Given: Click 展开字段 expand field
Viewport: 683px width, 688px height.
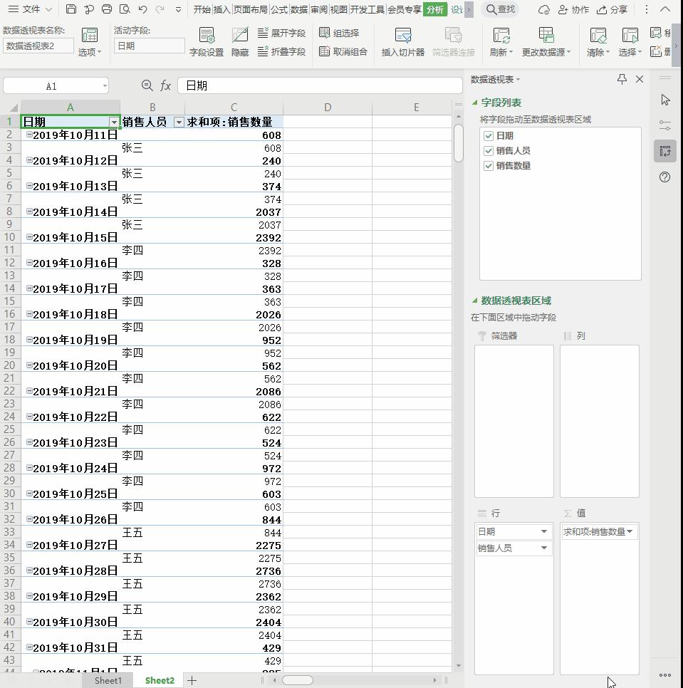Looking at the screenshot, I should click(x=281, y=33).
